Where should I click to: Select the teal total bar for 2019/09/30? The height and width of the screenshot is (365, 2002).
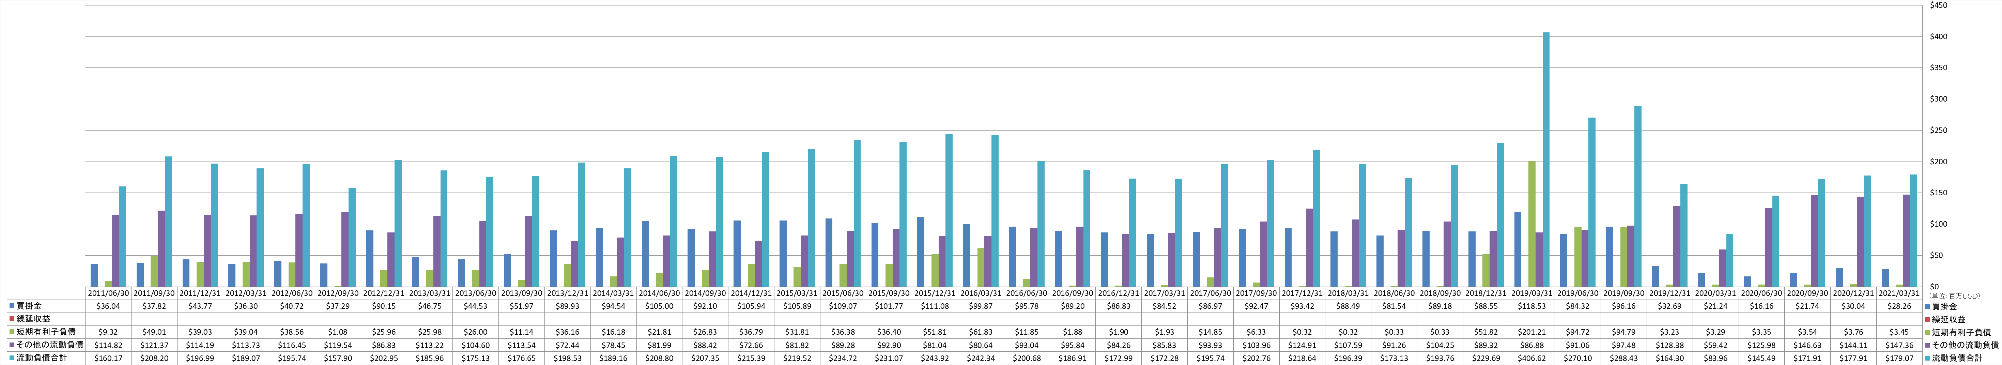[1637, 197]
